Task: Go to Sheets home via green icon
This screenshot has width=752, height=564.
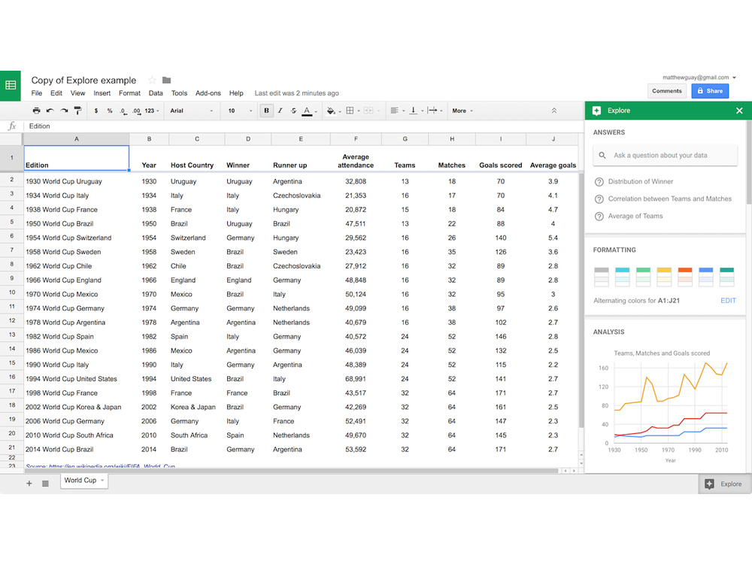Action: 11,86
